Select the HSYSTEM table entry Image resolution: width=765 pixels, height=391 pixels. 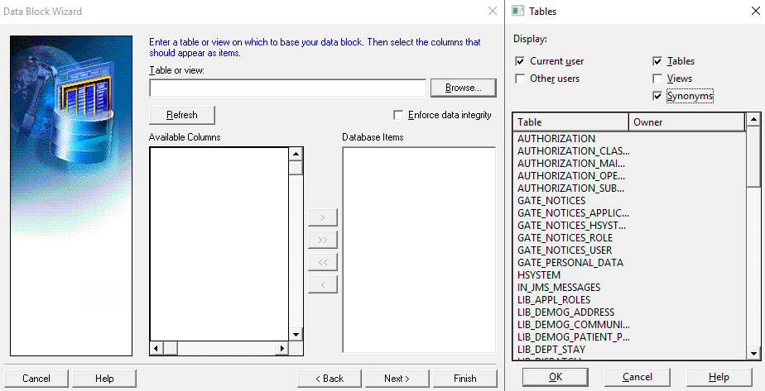539,275
